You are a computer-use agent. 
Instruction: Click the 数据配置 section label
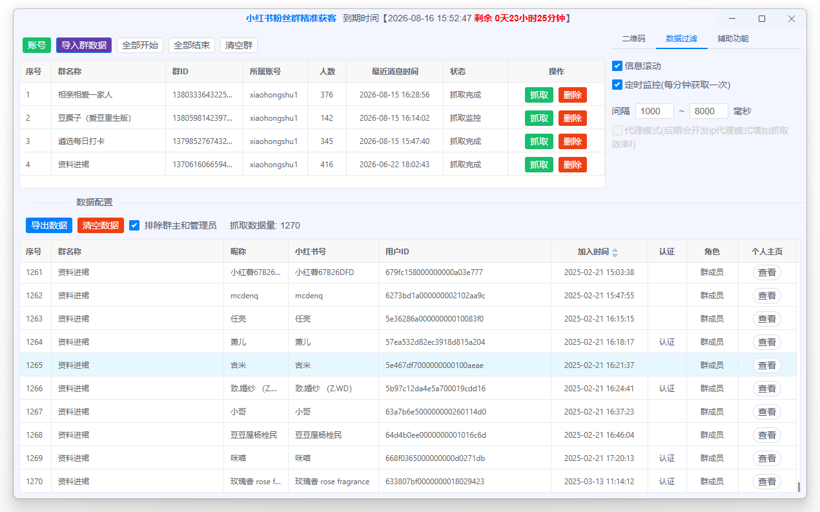tap(94, 202)
